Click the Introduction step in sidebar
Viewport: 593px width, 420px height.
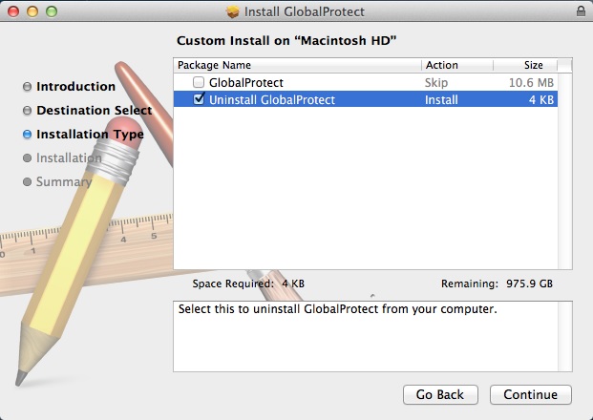coord(75,86)
